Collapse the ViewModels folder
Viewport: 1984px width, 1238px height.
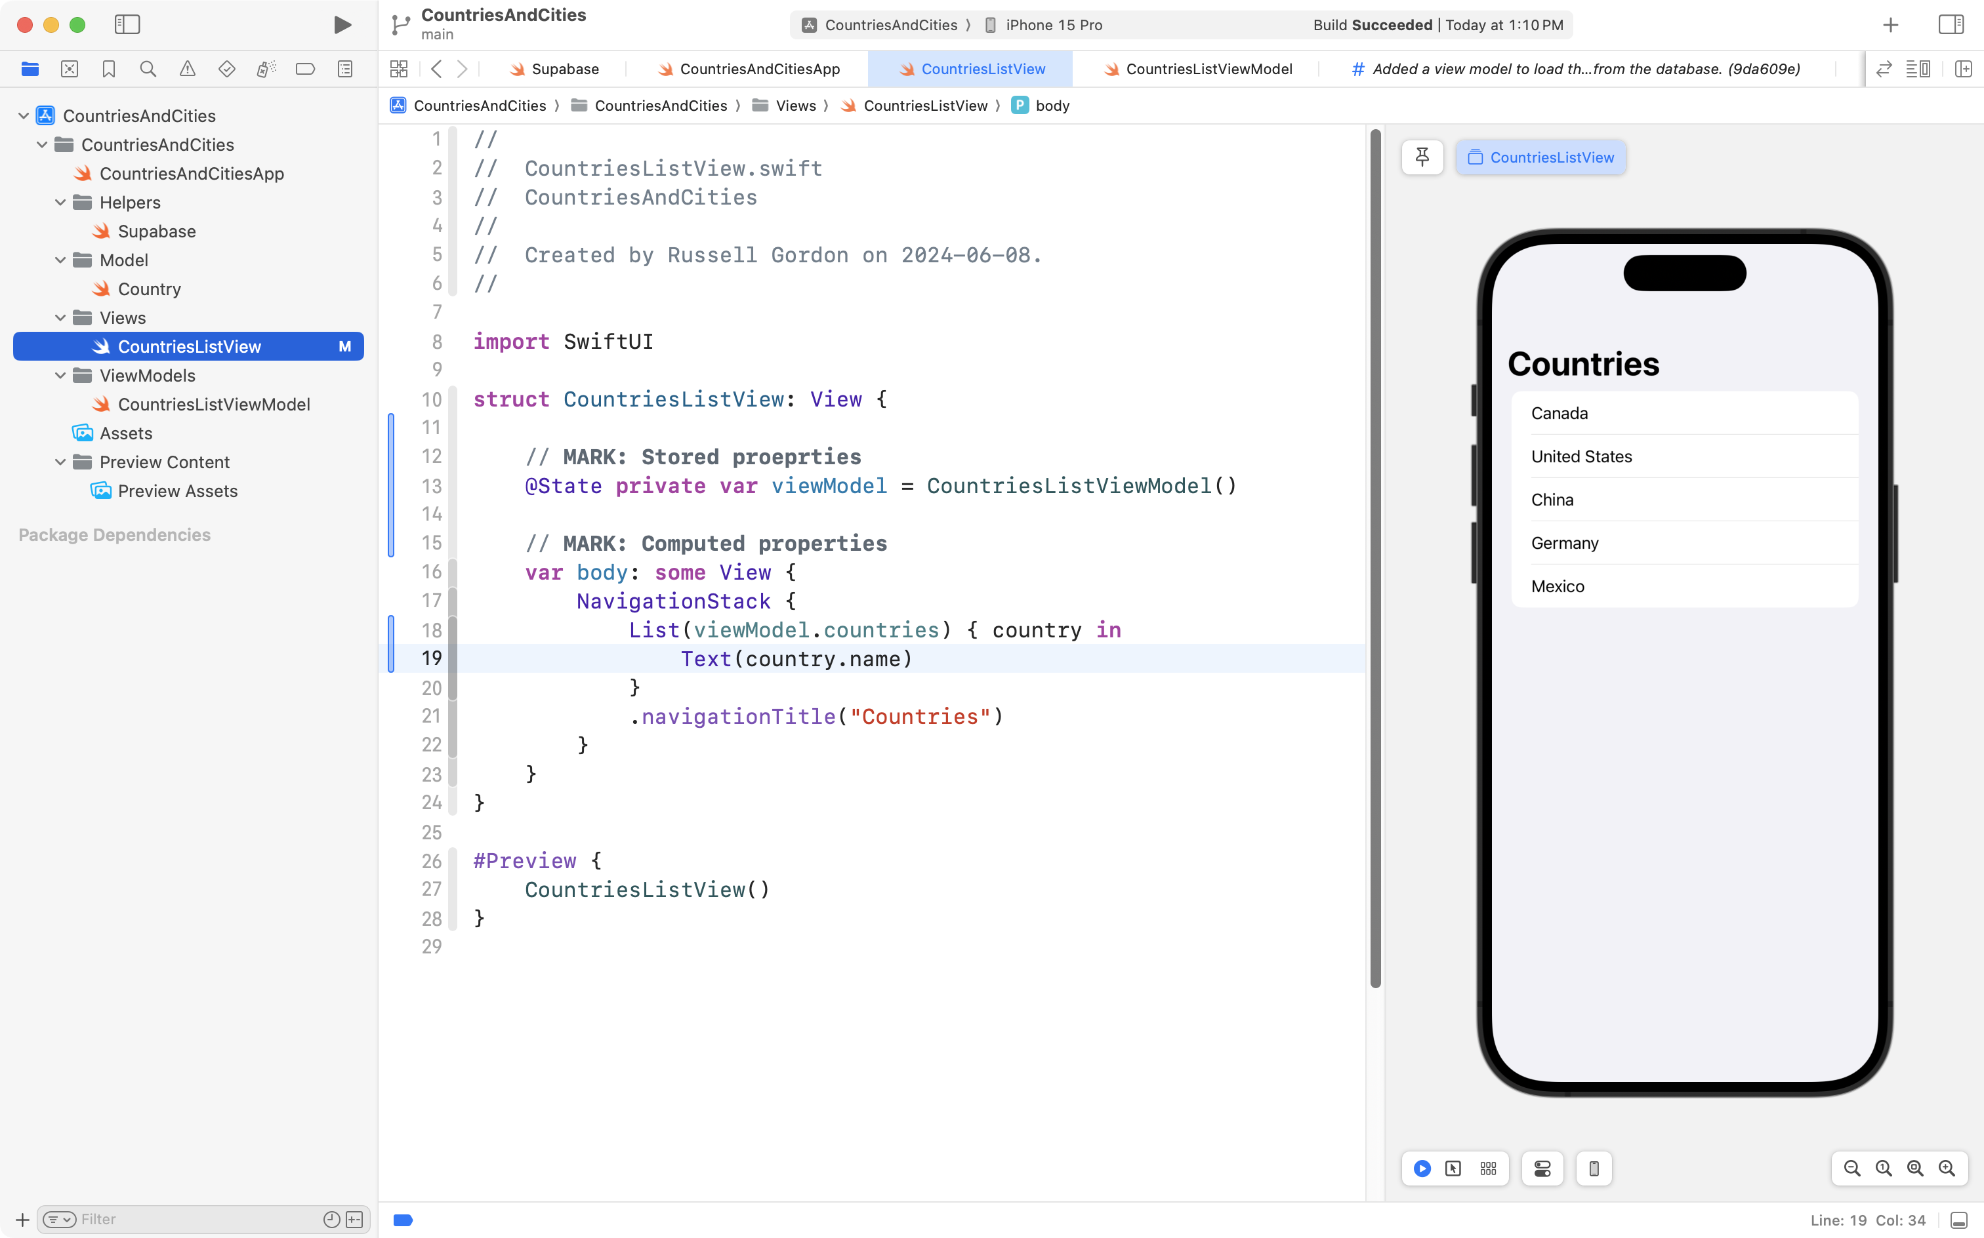(60, 376)
